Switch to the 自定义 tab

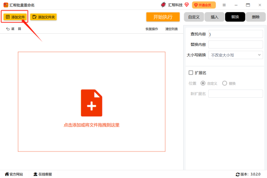click(x=194, y=17)
